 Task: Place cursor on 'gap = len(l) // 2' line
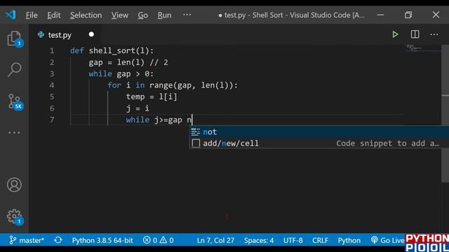[x=128, y=62]
